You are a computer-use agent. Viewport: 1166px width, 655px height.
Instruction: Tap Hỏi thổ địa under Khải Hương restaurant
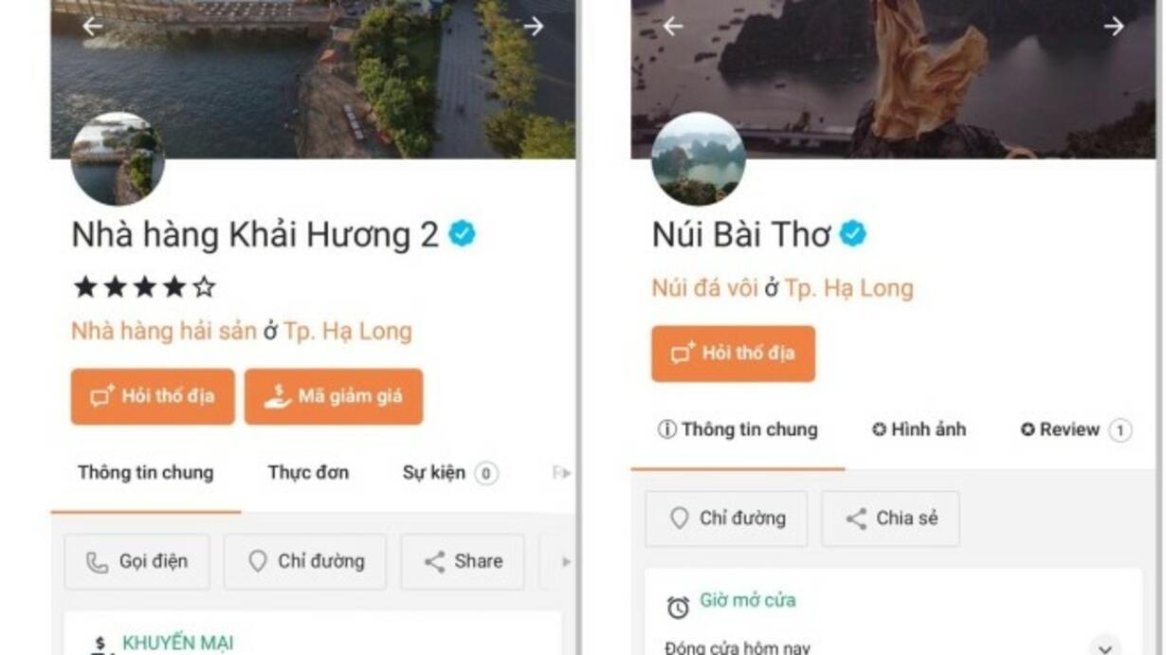153,396
